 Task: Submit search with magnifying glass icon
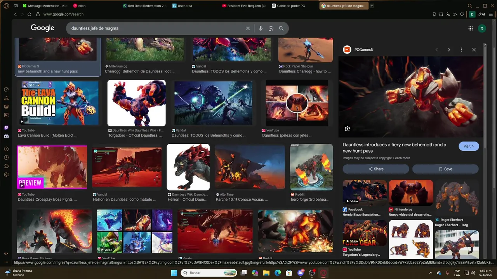pyautogui.click(x=281, y=28)
